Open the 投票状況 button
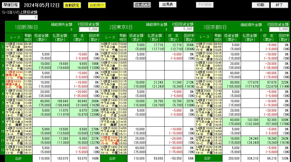Image resolution: width=291 pixels, height=162 pixels. (x=142, y=5)
